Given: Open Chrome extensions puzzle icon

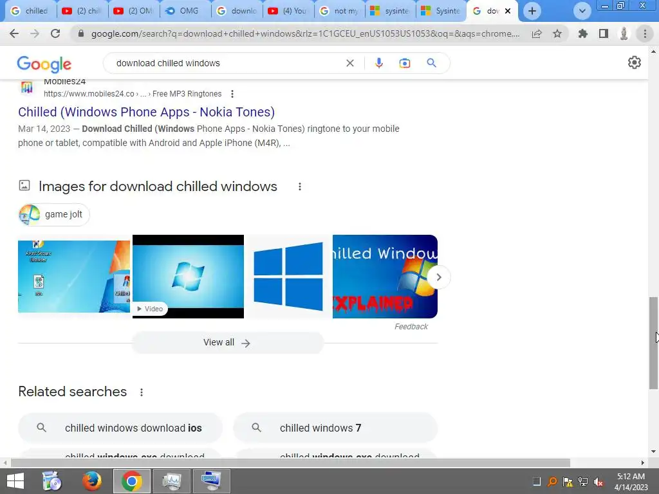Looking at the screenshot, I should tap(582, 33).
